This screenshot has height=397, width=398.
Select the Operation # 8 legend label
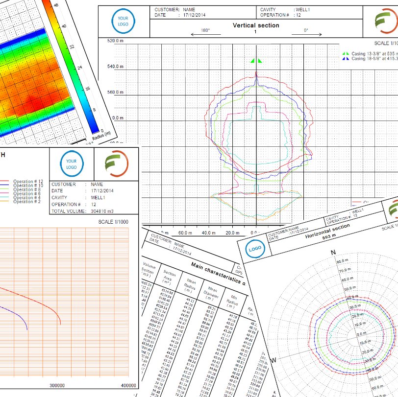[x=27, y=189]
